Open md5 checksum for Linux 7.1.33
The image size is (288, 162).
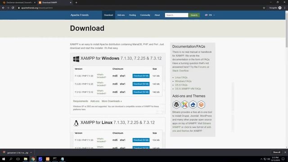coord(115,140)
